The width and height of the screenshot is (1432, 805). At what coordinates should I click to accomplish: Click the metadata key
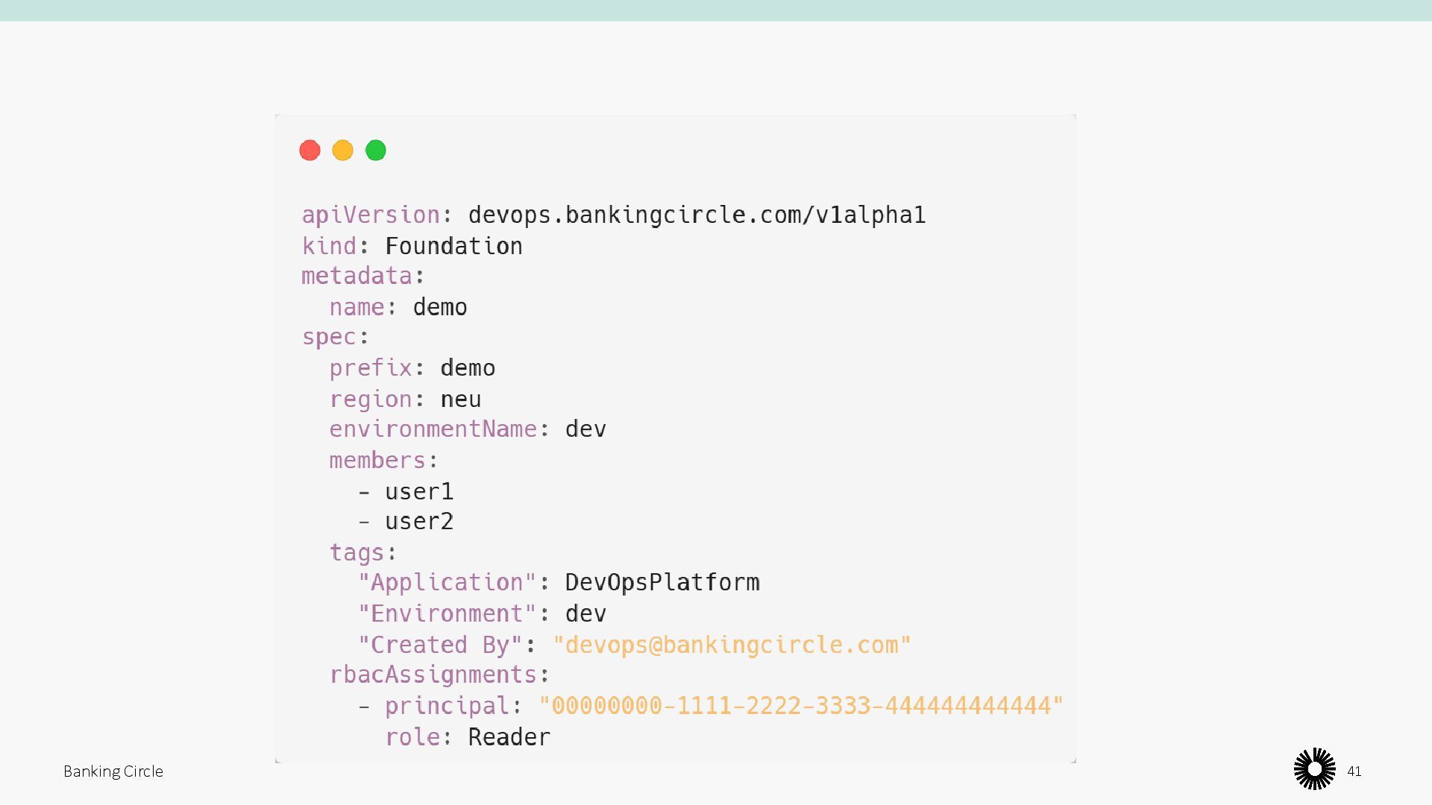click(x=357, y=277)
